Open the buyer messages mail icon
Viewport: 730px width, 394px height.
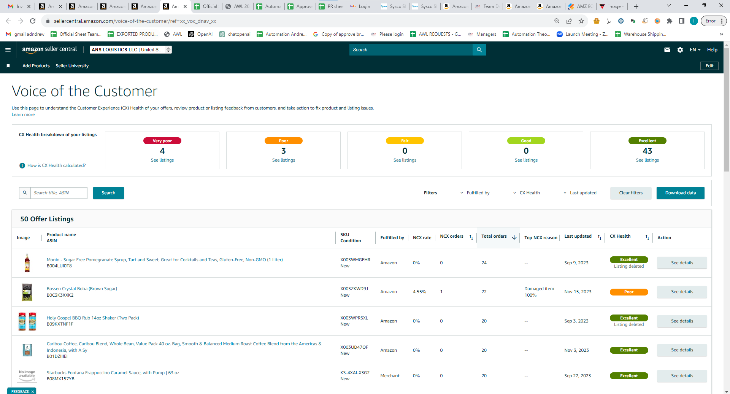tap(667, 50)
